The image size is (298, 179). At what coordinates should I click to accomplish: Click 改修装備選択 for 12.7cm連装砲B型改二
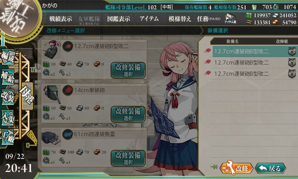(128, 70)
